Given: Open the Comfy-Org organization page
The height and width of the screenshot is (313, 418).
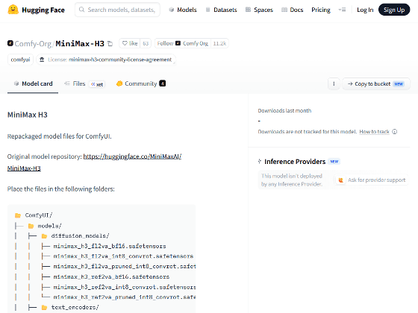Looking at the screenshot, I should coord(33,43).
